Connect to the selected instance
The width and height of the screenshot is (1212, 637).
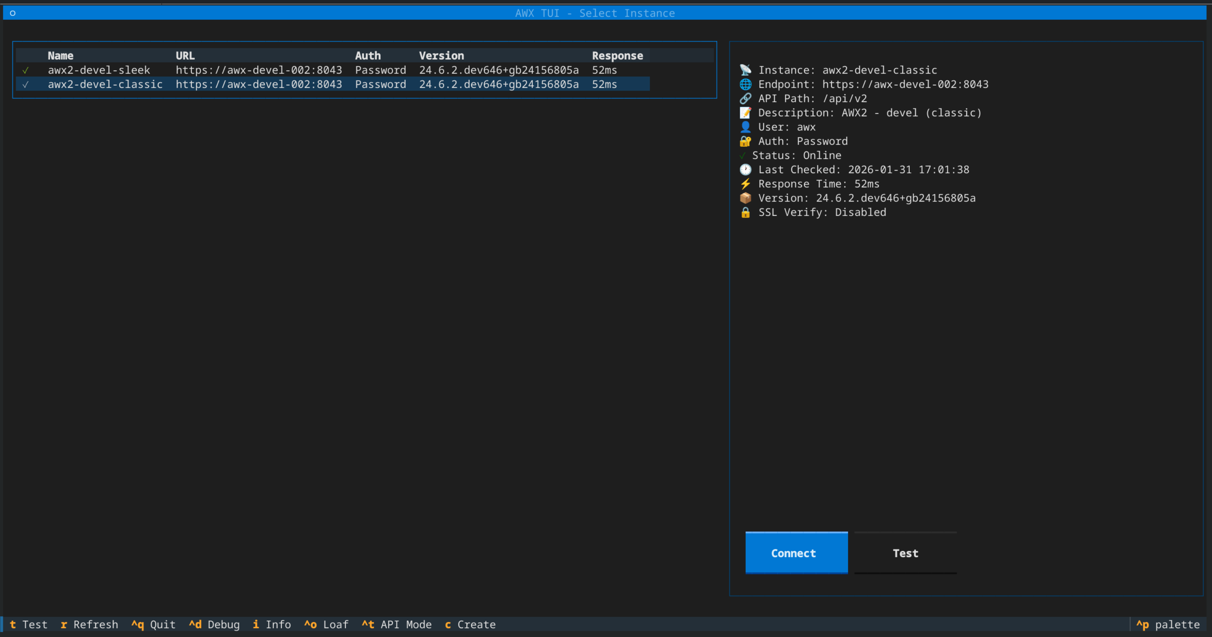click(797, 553)
